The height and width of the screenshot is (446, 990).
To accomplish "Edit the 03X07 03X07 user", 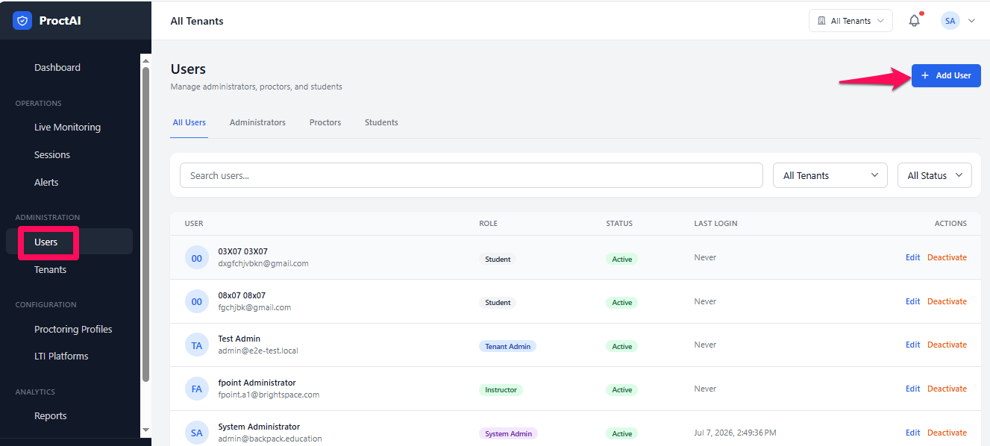I will pos(912,257).
